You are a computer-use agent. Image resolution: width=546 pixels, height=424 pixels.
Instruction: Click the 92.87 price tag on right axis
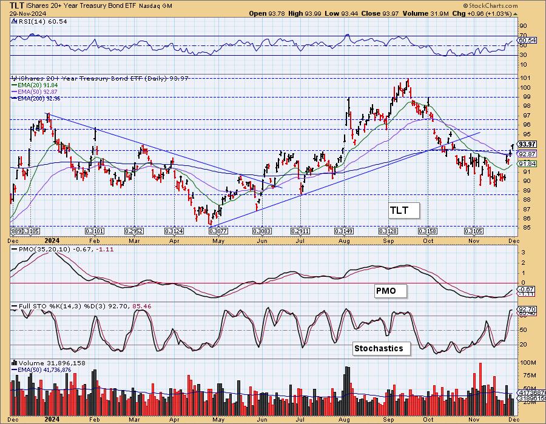point(527,154)
